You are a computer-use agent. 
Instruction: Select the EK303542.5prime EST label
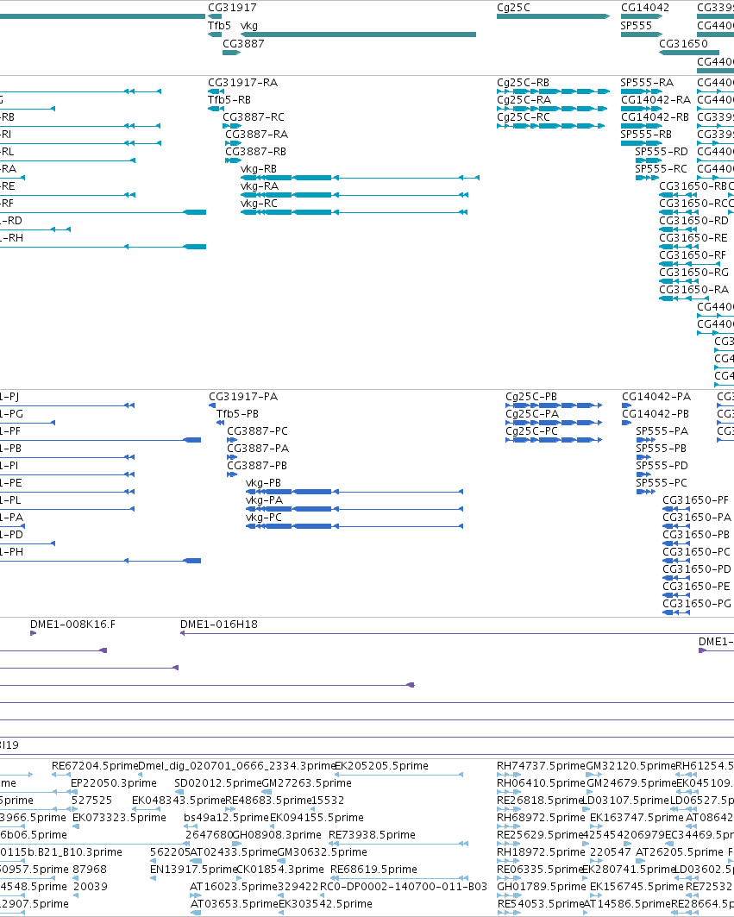point(325,904)
